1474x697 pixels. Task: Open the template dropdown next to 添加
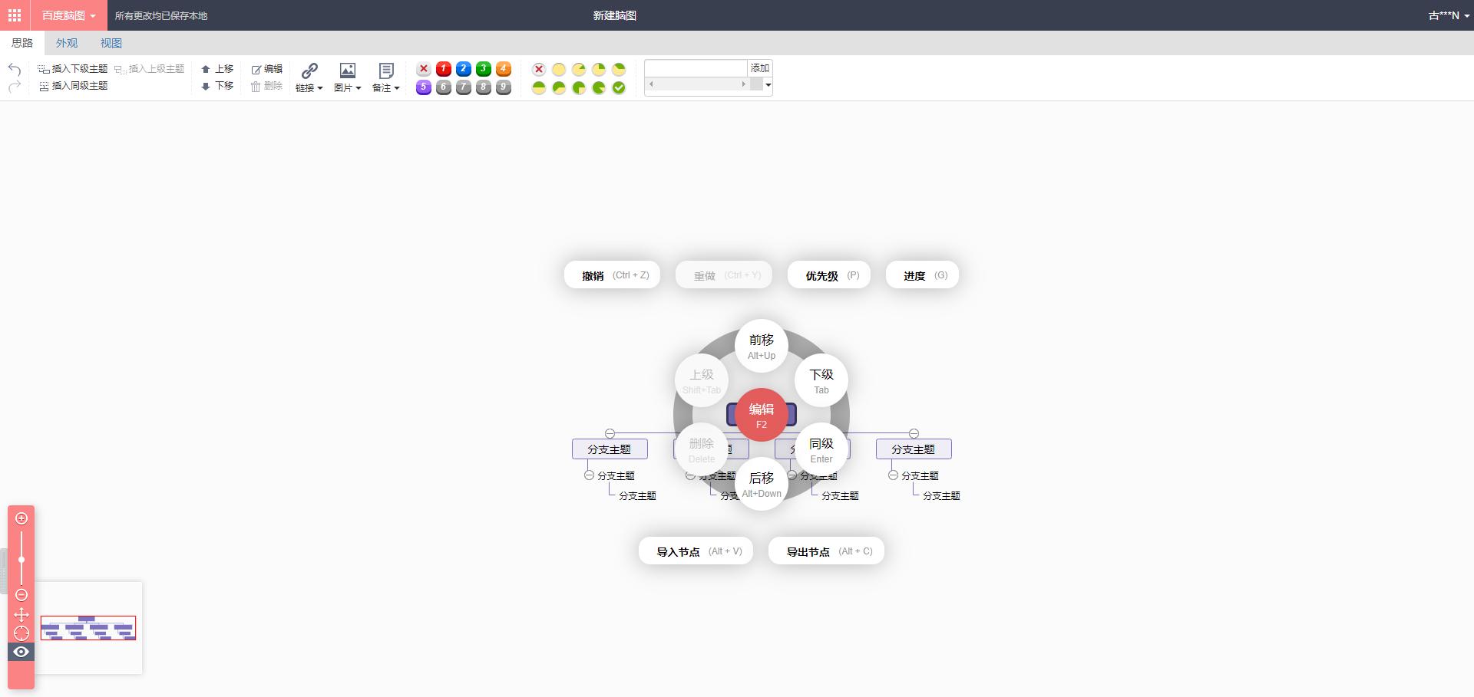(x=767, y=84)
